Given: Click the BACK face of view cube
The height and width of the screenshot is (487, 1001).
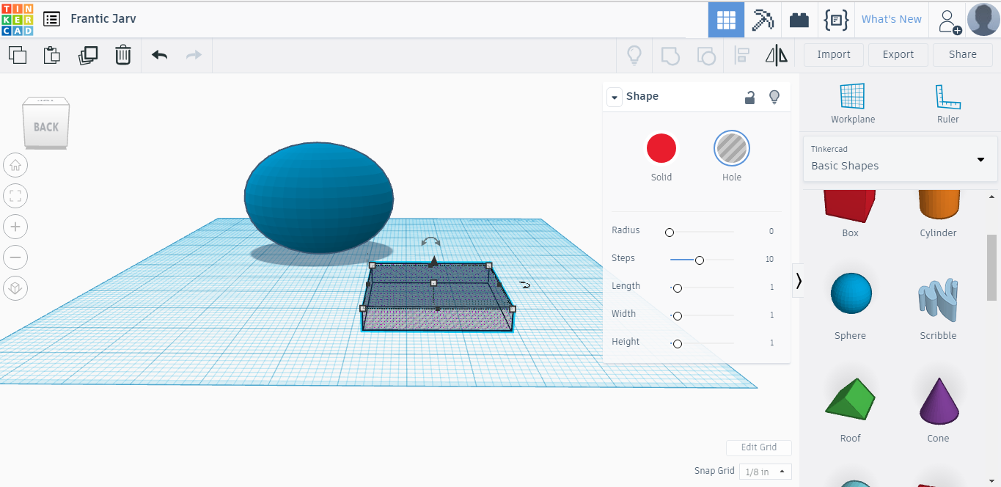Looking at the screenshot, I should [45, 127].
